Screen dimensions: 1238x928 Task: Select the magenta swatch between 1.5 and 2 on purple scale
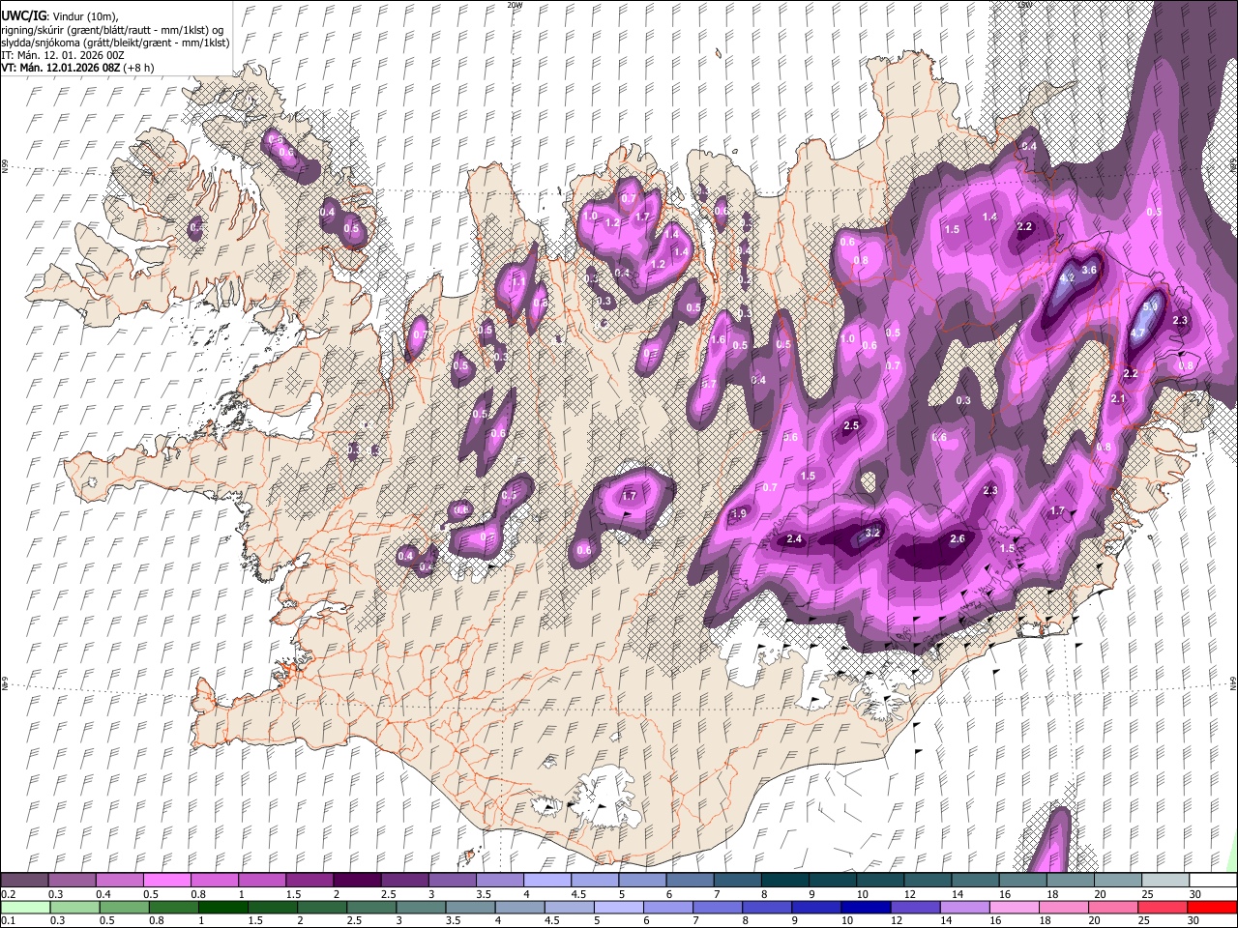click(309, 880)
